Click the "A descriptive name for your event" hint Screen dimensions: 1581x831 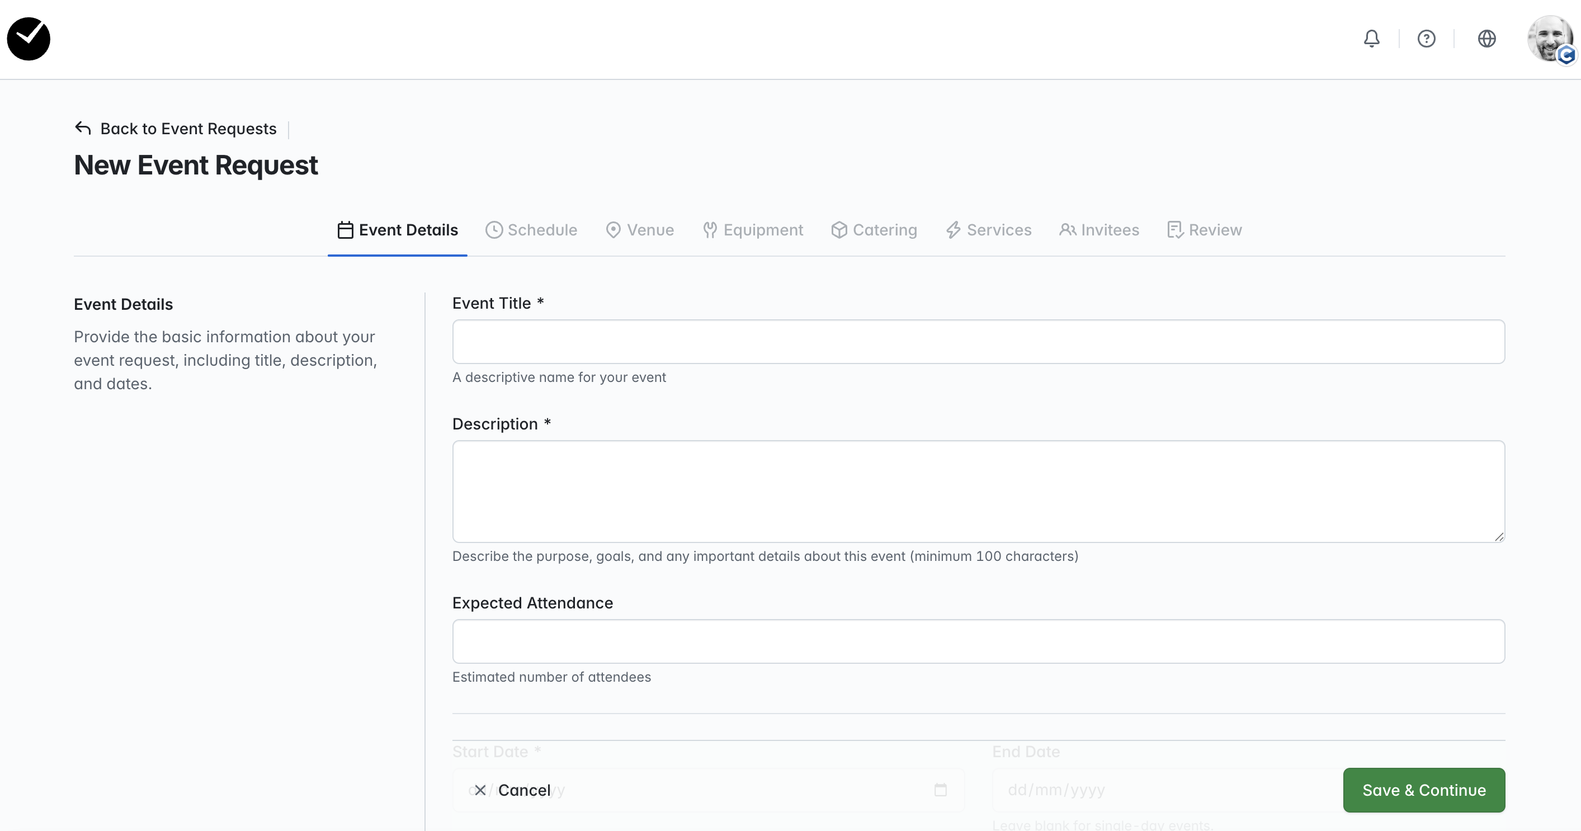pyautogui.click(x=559, y=377)
